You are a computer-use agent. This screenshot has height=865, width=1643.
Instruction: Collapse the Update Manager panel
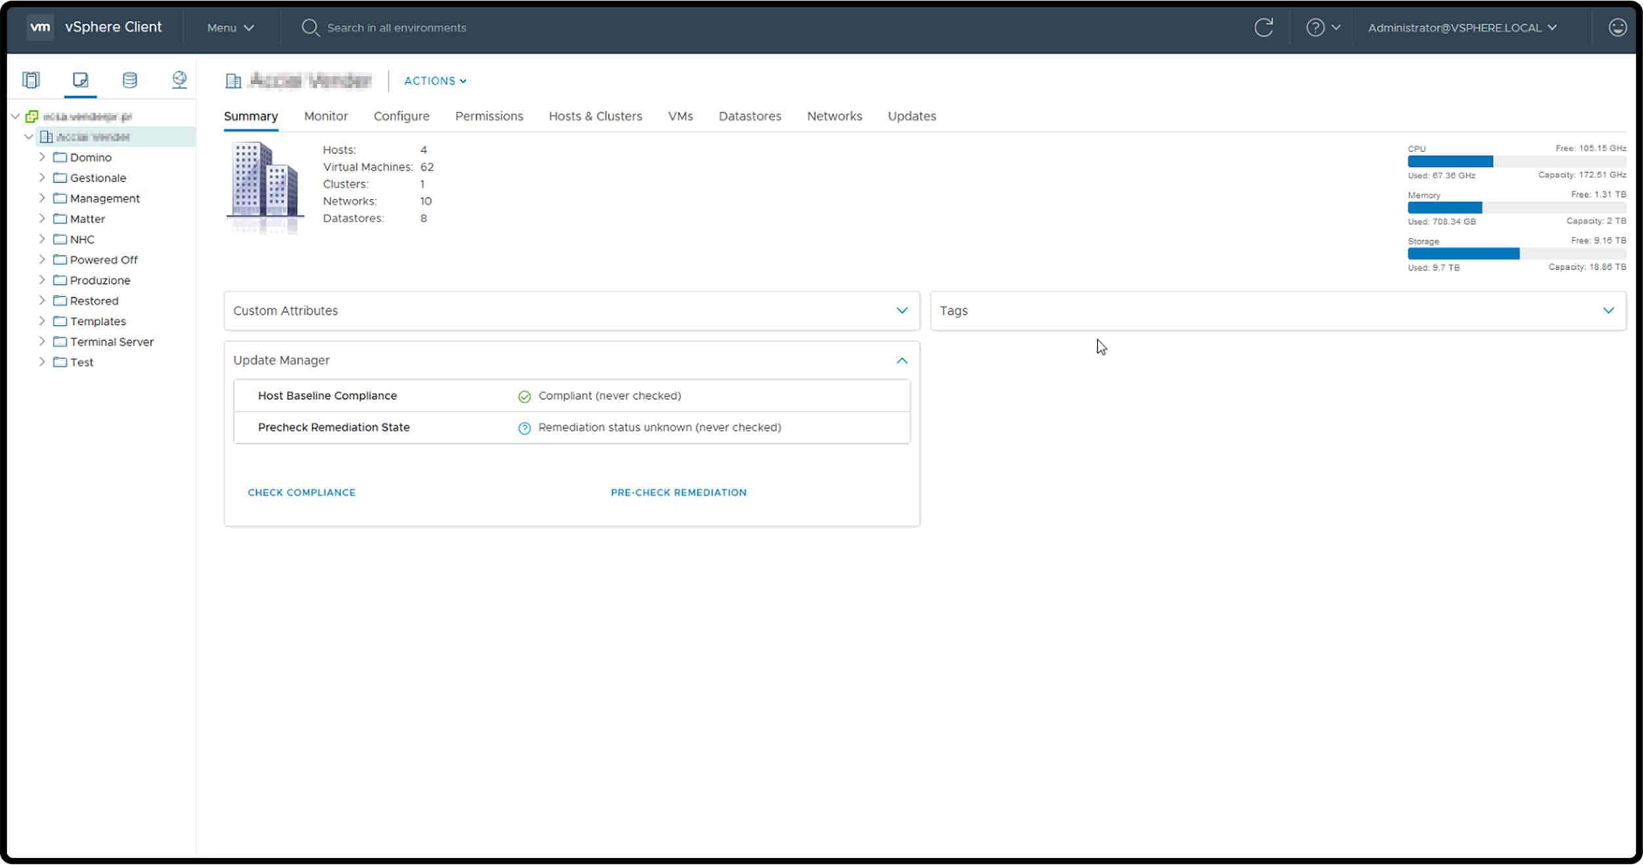pyautogui.click(x=902, y=361)
